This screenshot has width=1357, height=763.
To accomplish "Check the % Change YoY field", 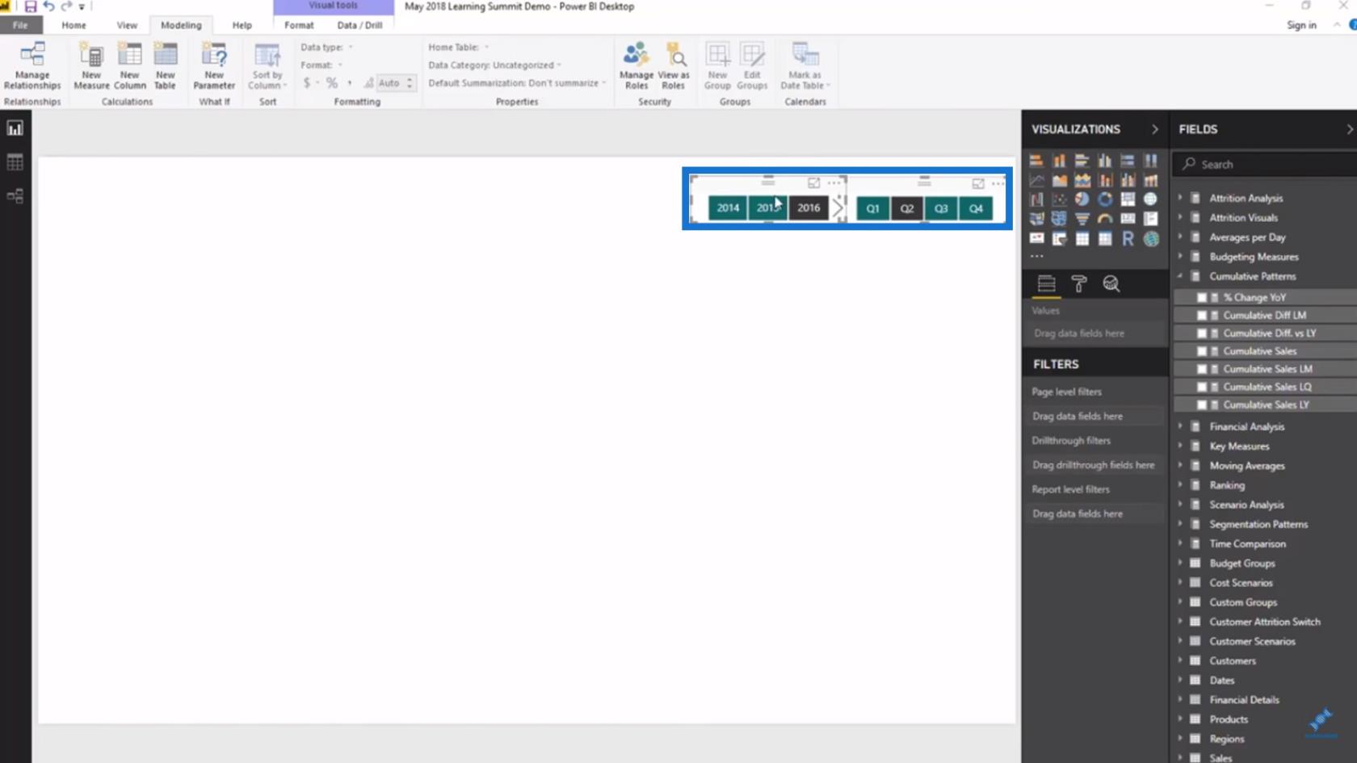I will click(x=1201, y=297).
